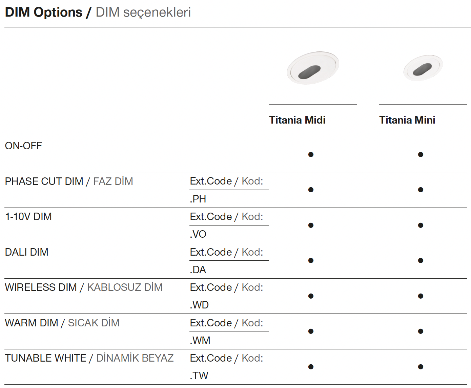Viewport: 471px width, 388px height.
Task: Click the Titania Midi product image
Action: click(x=312, y=68)
